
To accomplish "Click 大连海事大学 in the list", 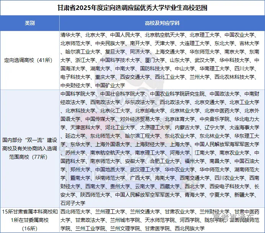I will (244, 127).
